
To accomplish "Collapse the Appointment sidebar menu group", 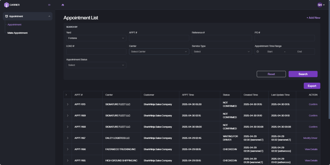I will tap(49, 16).
